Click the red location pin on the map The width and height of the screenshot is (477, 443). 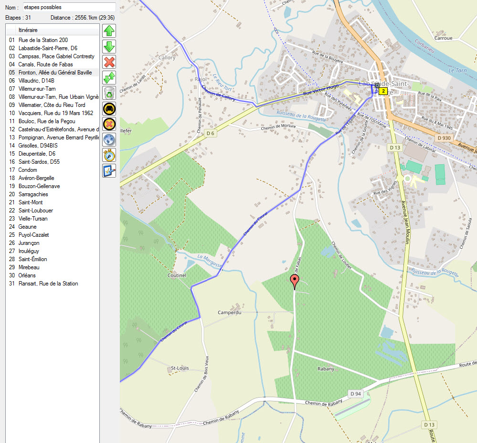click(295, 281)
